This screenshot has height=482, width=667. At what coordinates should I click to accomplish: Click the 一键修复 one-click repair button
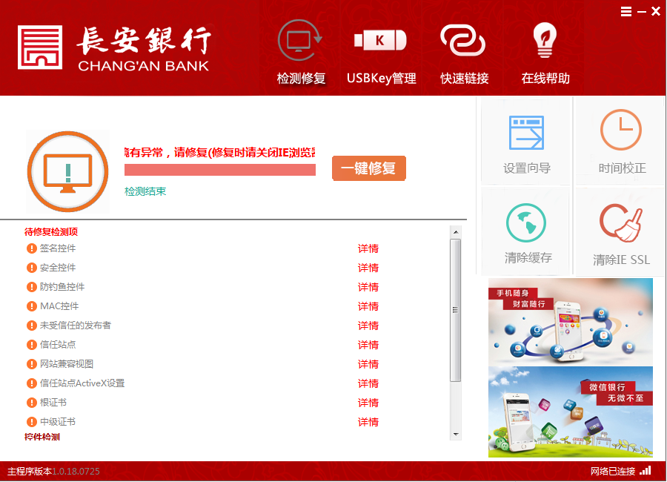point(369,168)
